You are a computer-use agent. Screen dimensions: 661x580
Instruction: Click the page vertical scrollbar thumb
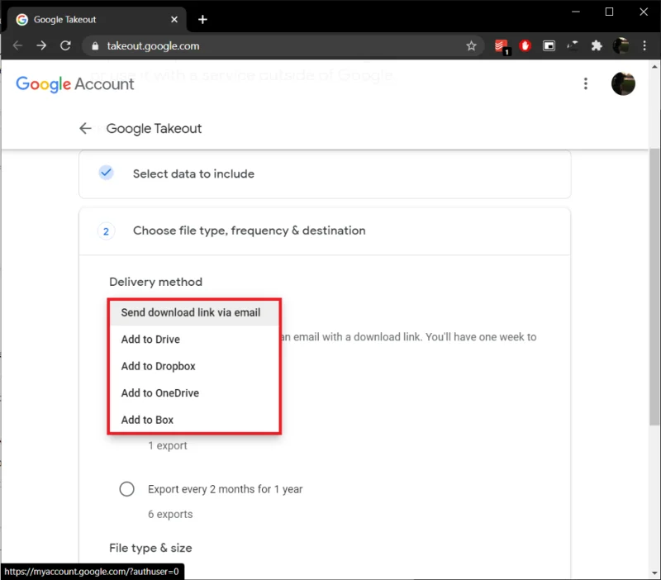(654, 287)
